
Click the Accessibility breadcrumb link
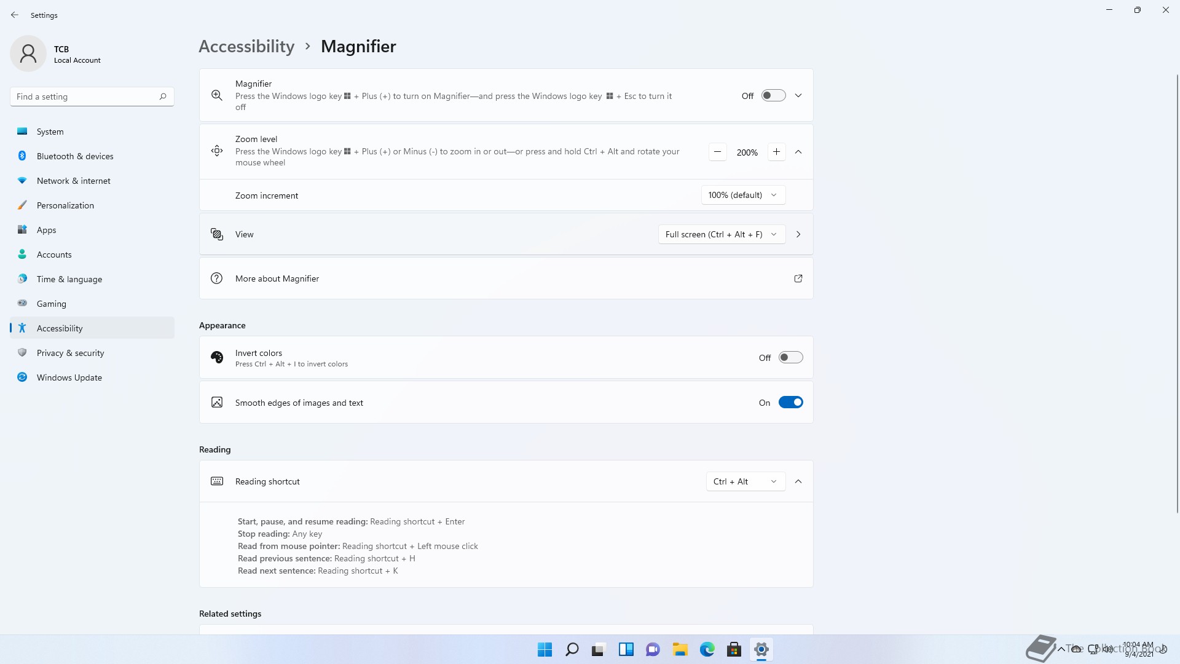(246, 46)
